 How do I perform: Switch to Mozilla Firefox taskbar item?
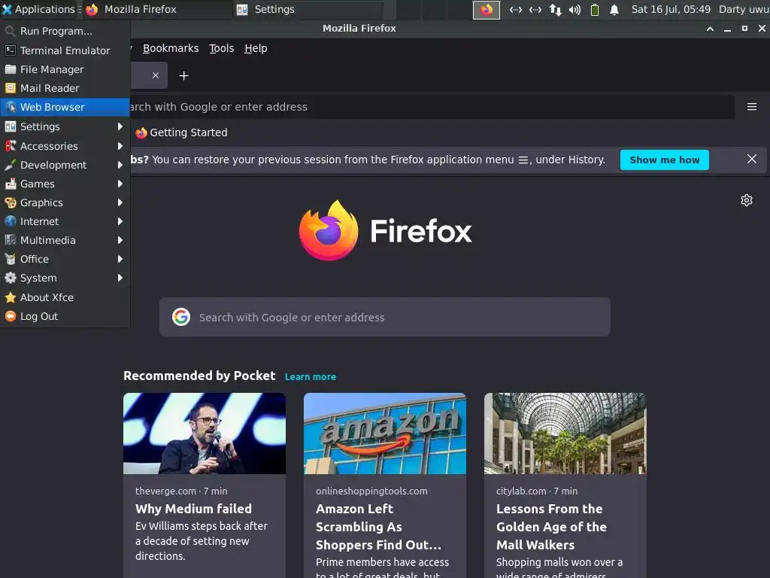pos(156,9)
